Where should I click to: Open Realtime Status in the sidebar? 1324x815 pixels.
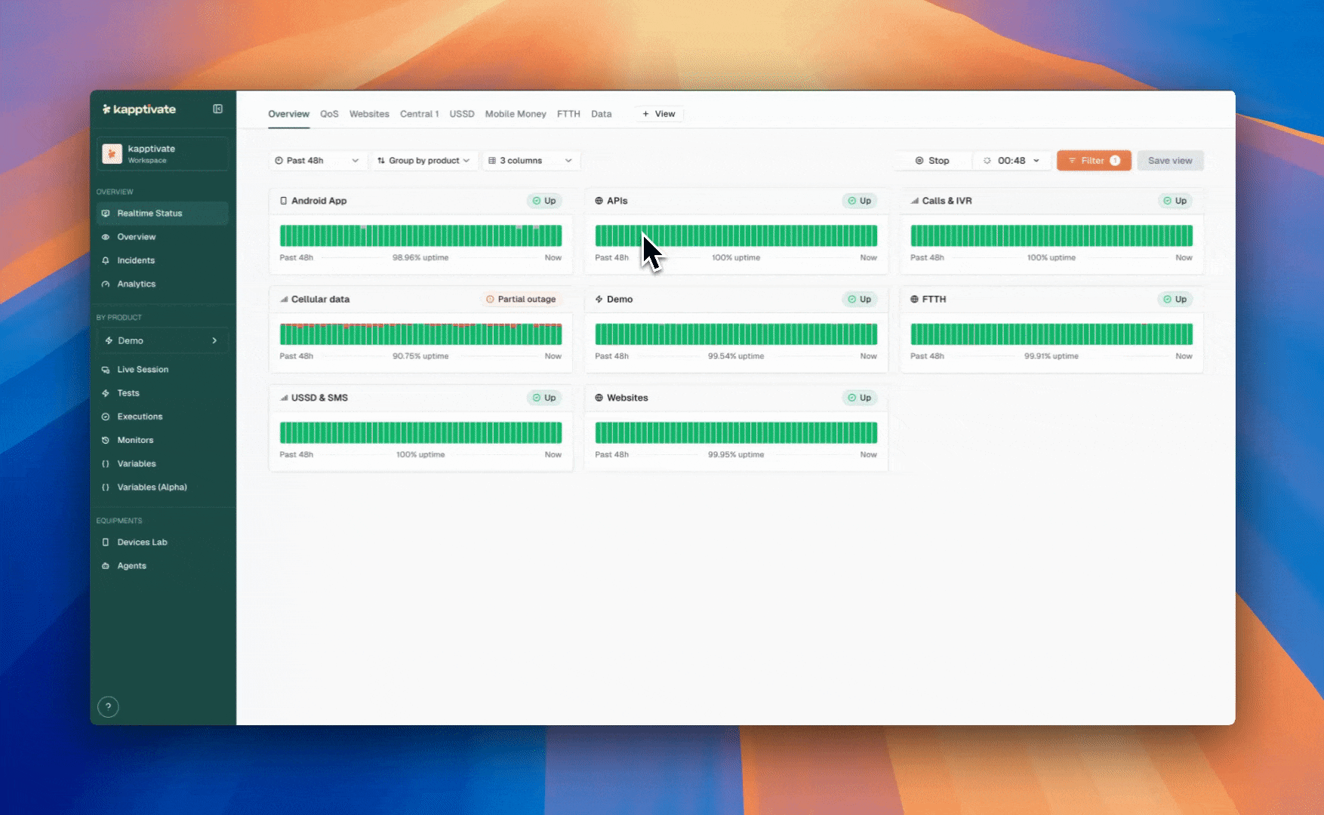click(x=162, y=213)
